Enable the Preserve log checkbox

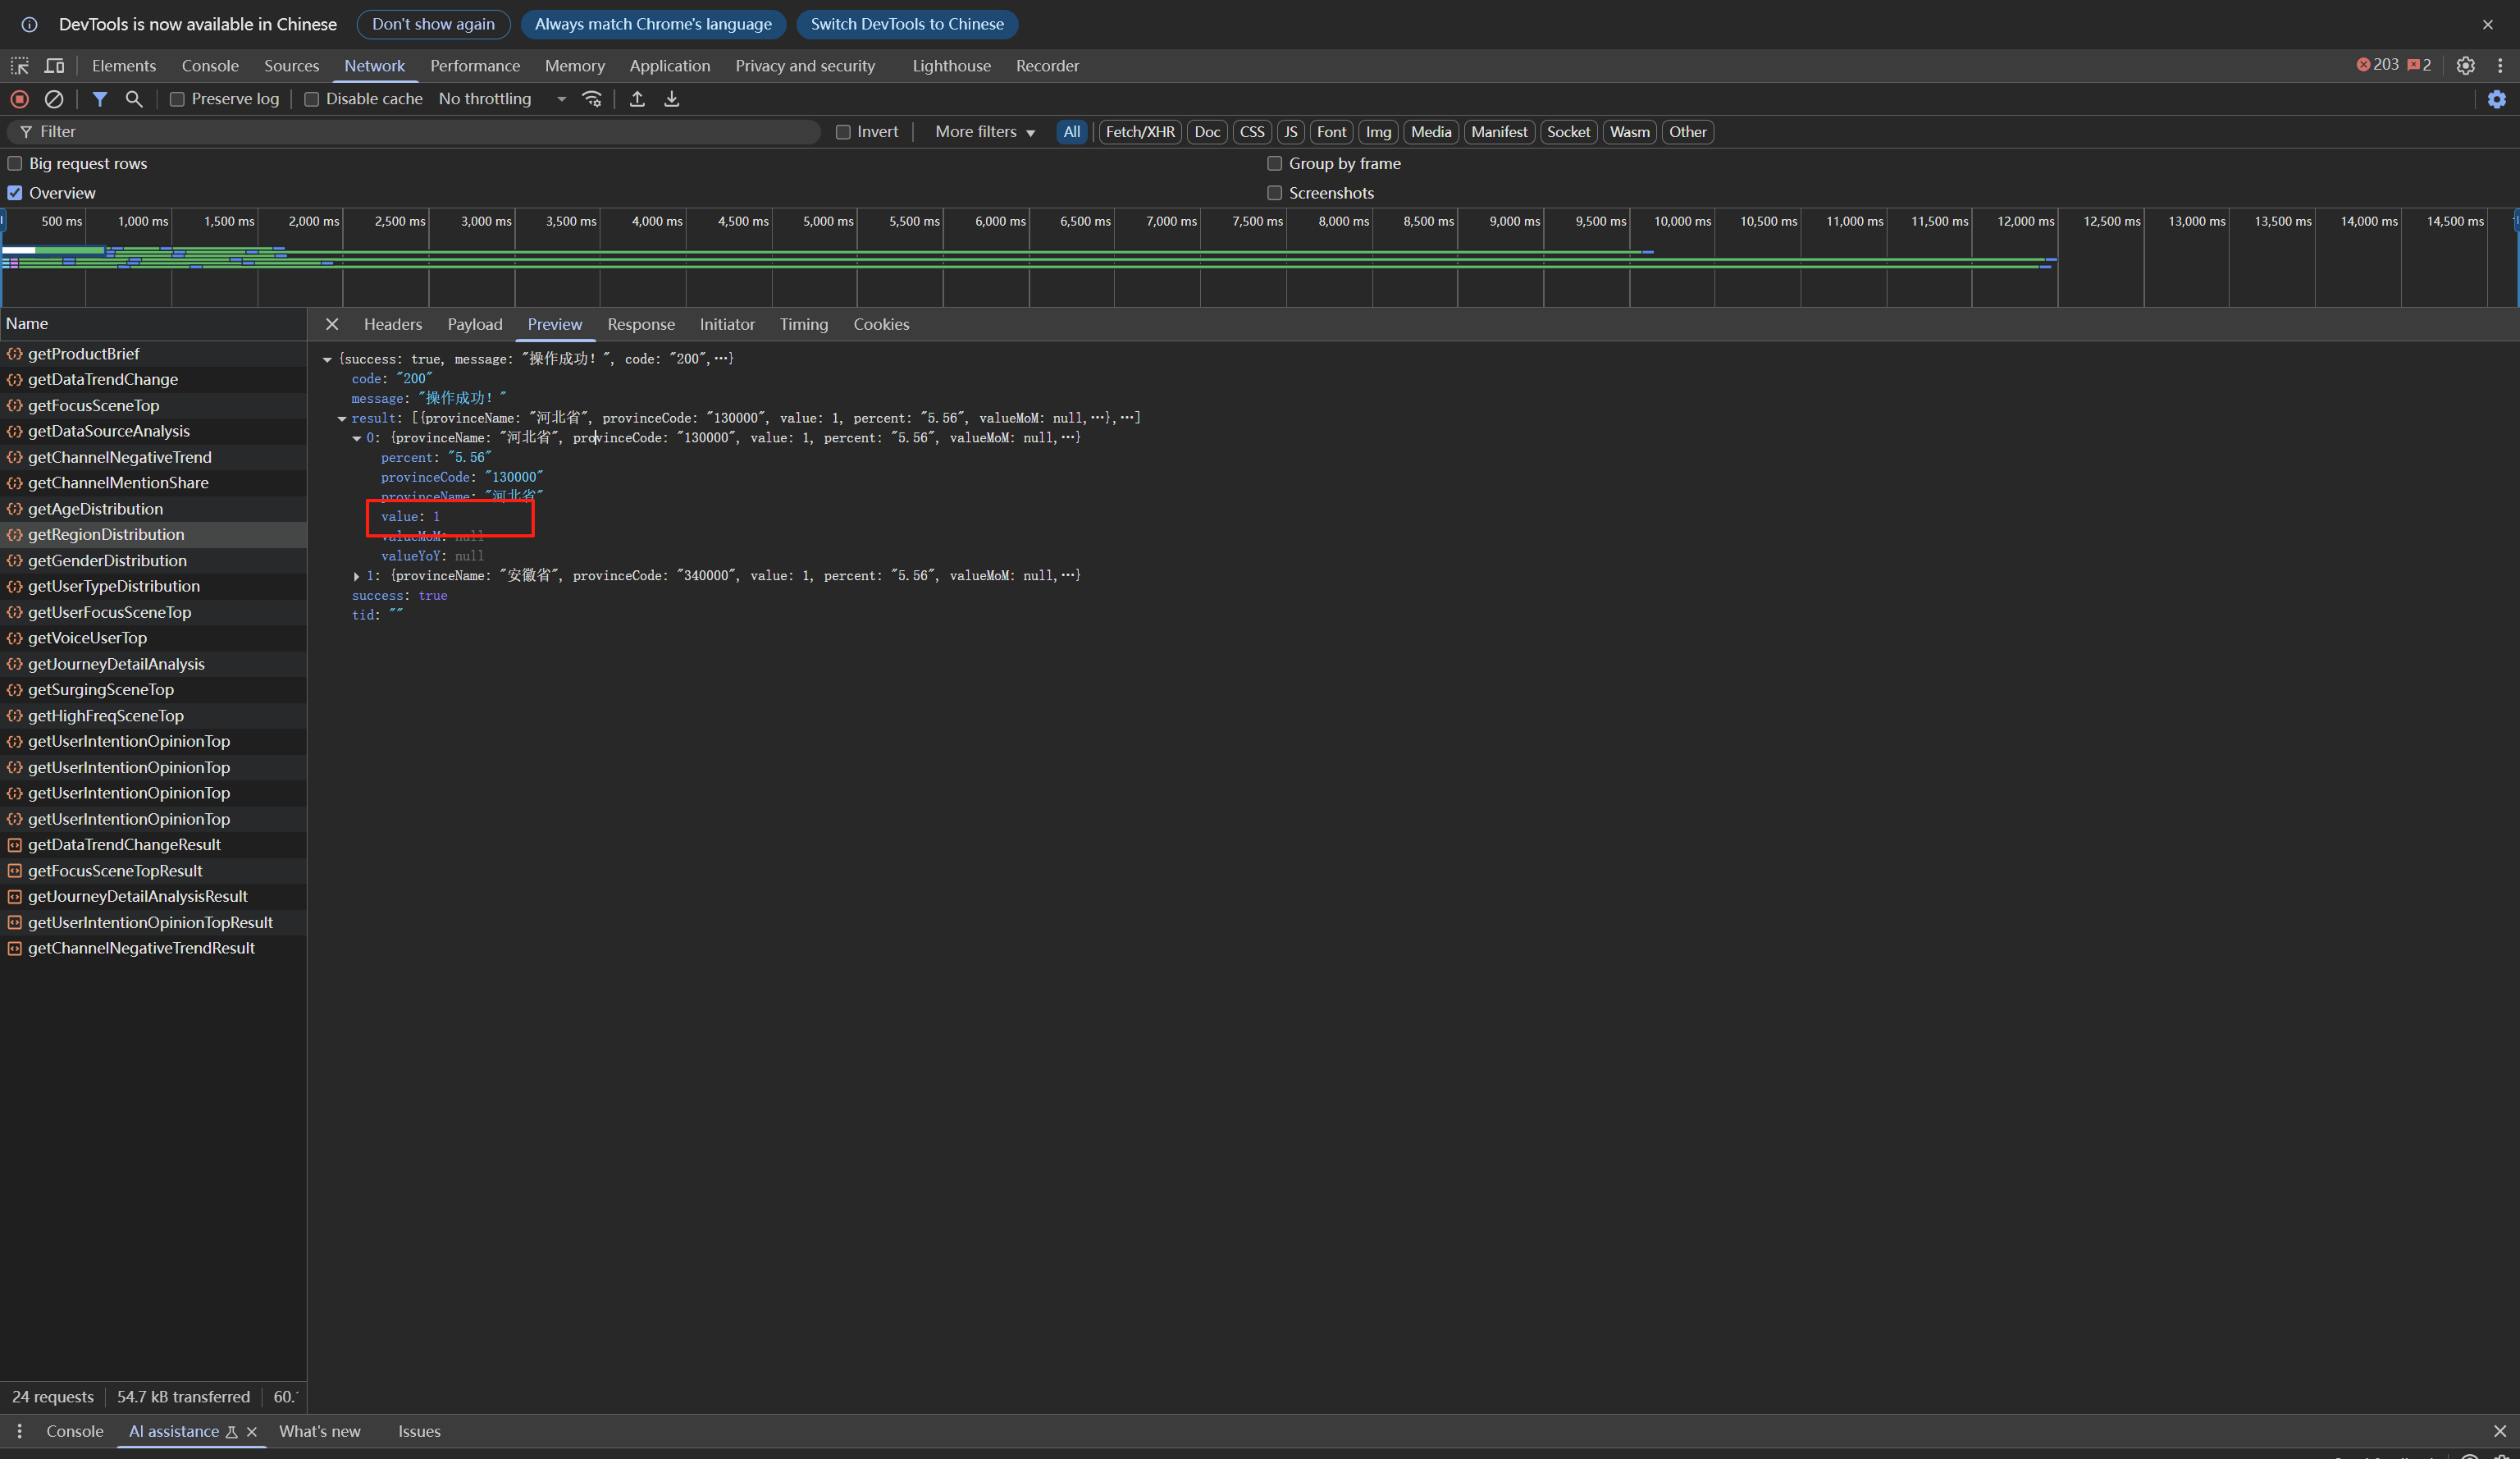pyautogui.click(x=177, y=99)
